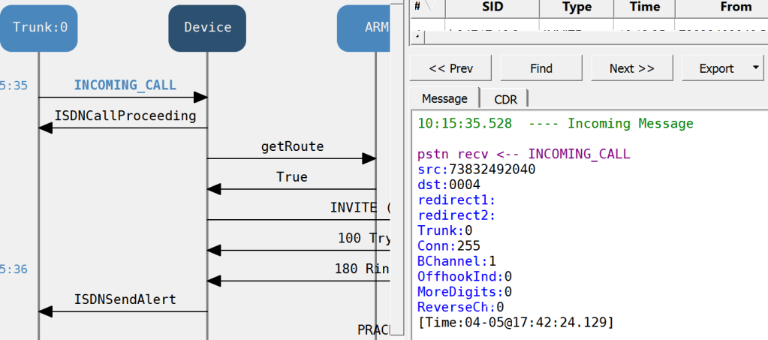Select the INCOMING_CALL message arrow label
Screen dimensions: 768x340
click(125, 85)
